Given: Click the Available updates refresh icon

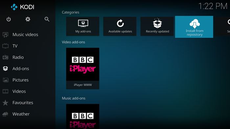Looking at the screenshot, I should point(120,23).
